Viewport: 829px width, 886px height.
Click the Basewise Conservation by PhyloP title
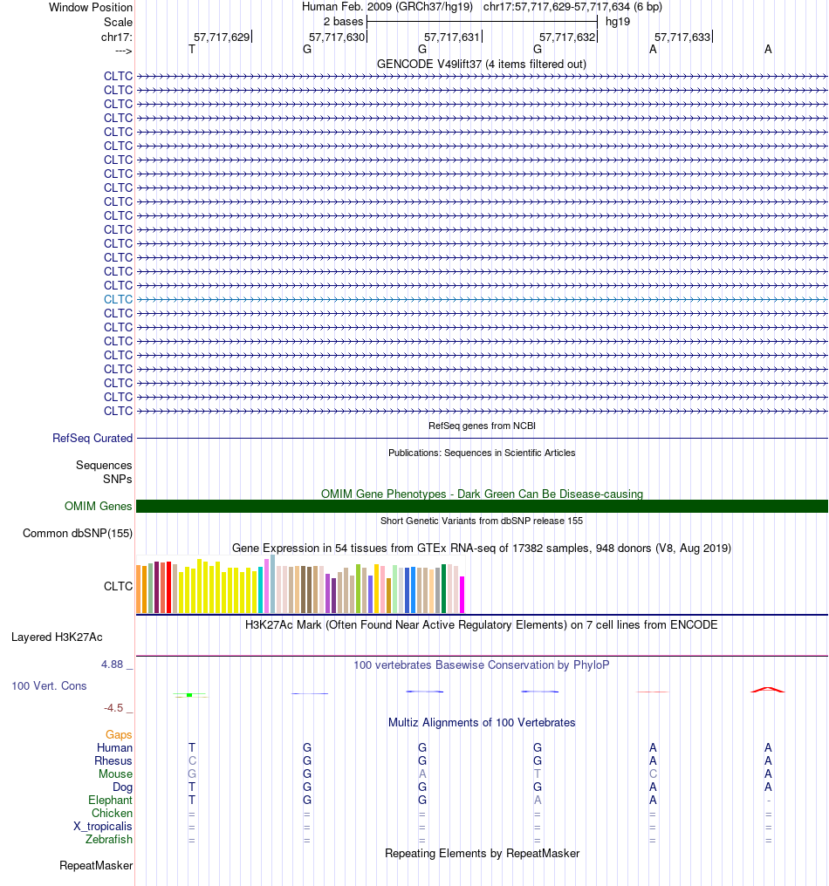coord(481,665)
